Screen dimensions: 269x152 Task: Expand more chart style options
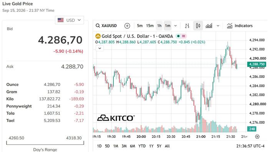[x=218, y=26]
